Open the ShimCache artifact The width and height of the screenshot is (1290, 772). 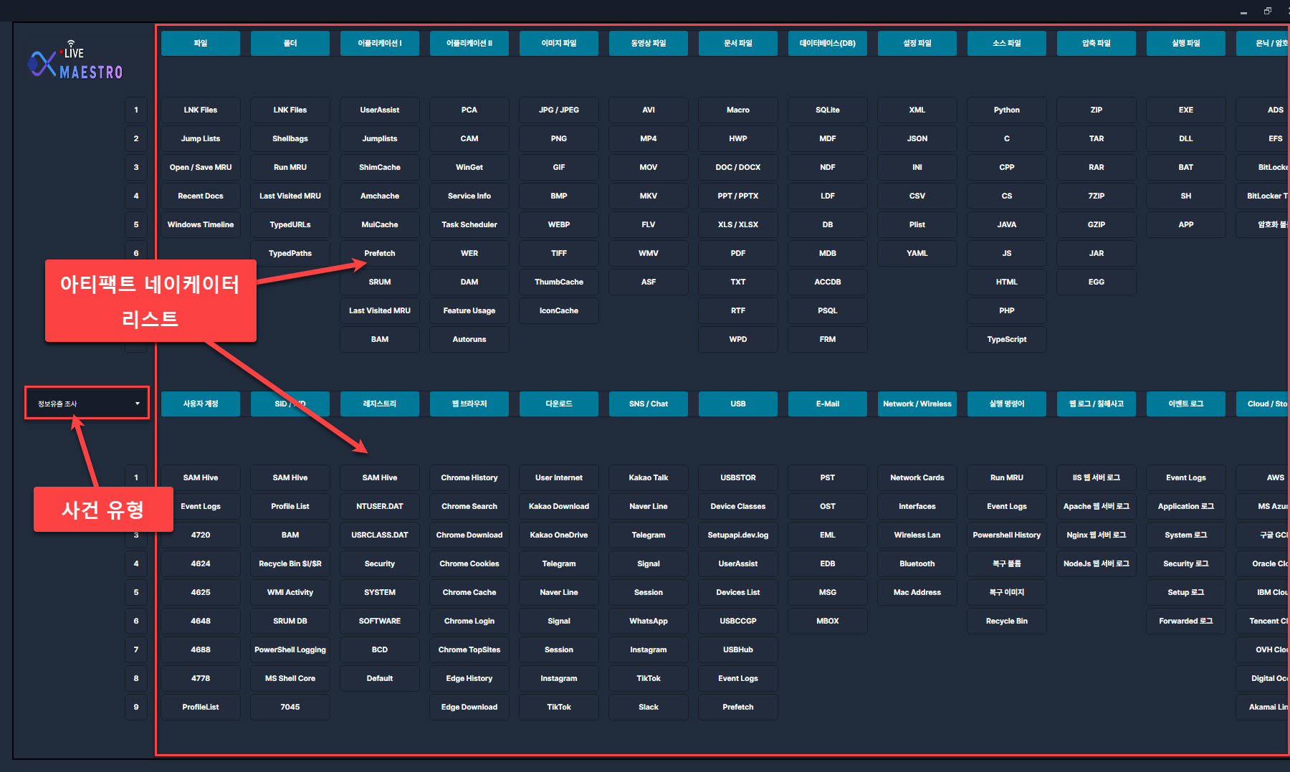pos(379,168)
